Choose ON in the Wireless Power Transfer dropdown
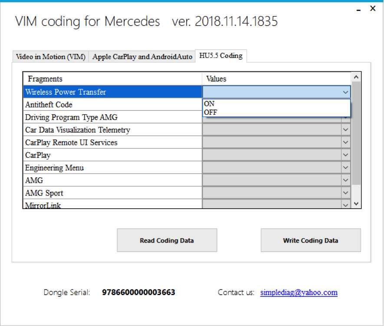Viewport: 384px width, 326px height. tap(276, 104)
